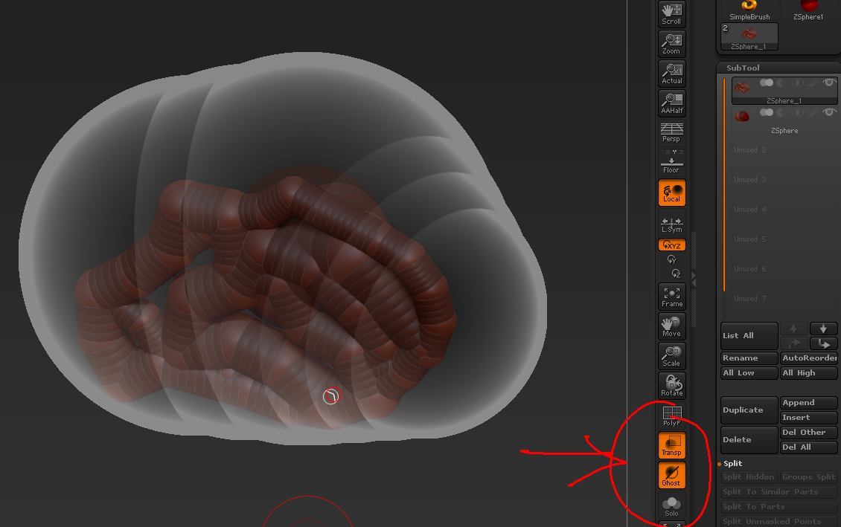Click Rename subtool button
Screen dimensions: 841x527
pyautogui.click(x=749, y=358)
